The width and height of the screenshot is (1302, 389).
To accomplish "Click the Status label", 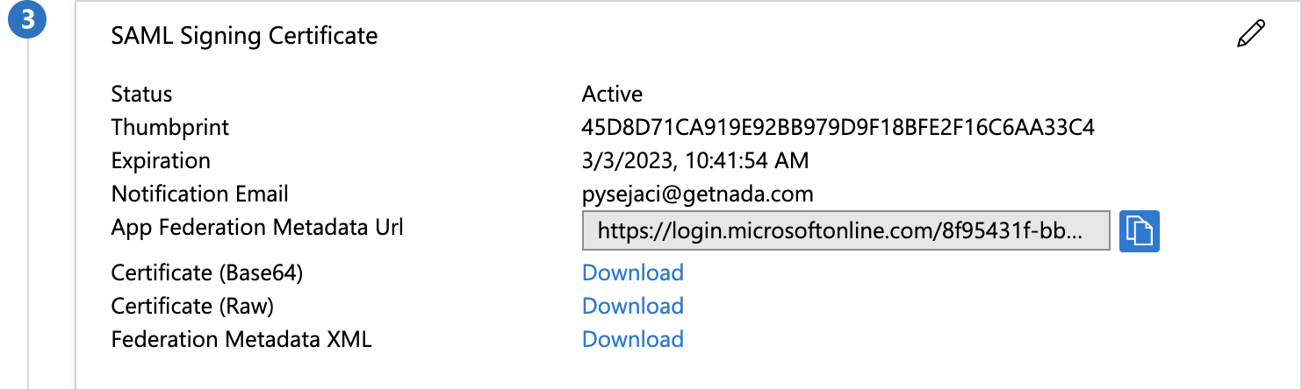I will point(141,94).
